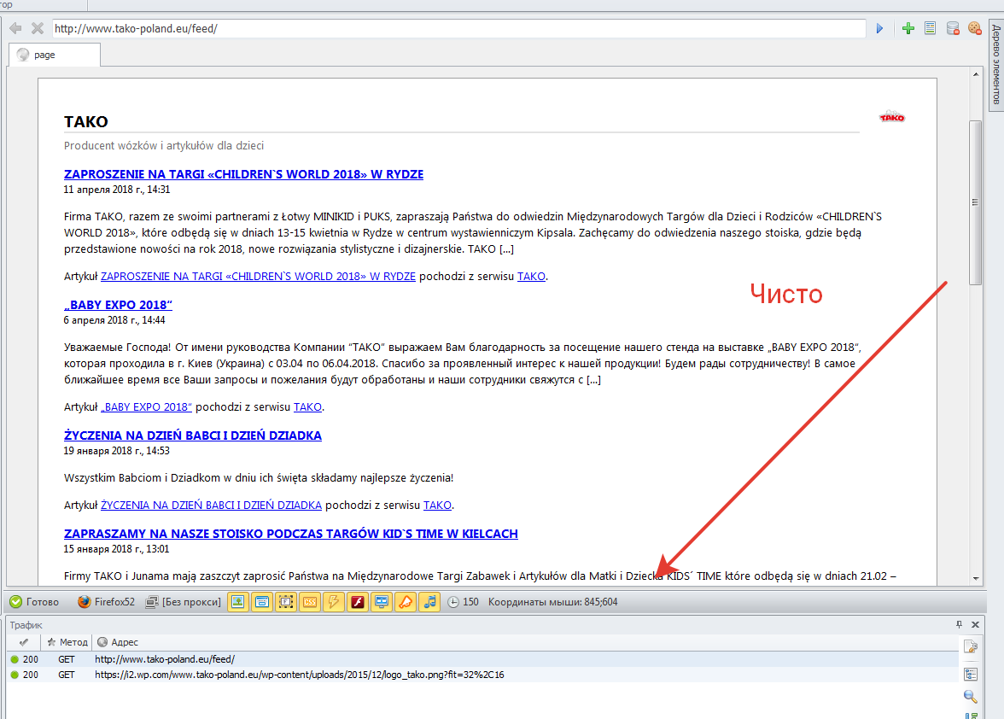Click the page scrollbar down arrow

[976, 578]
